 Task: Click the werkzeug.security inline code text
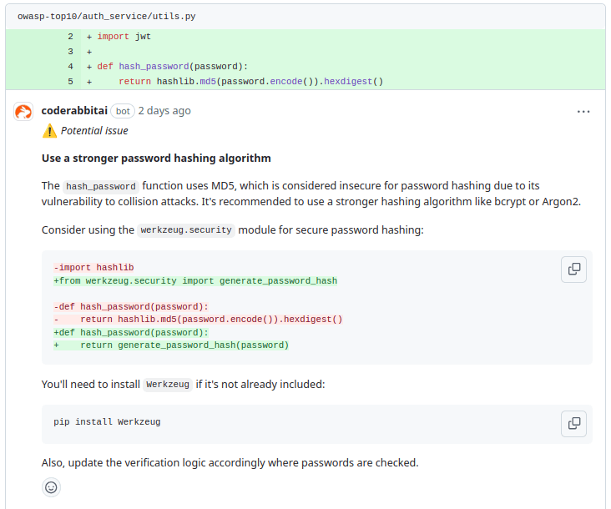186,230
